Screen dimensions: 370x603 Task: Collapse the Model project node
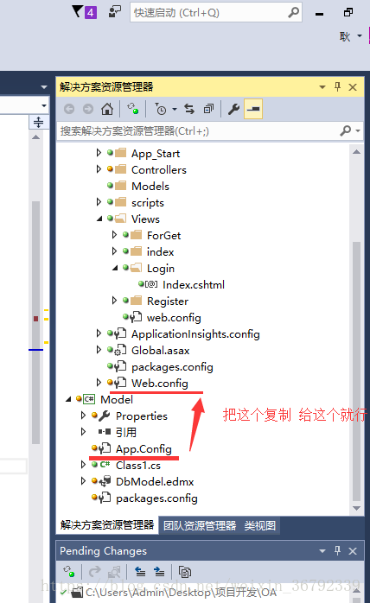tap(68, 400)
